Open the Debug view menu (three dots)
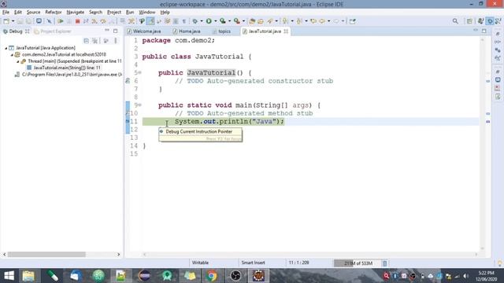This screenshot has height=283, width=504. [116, 41]
